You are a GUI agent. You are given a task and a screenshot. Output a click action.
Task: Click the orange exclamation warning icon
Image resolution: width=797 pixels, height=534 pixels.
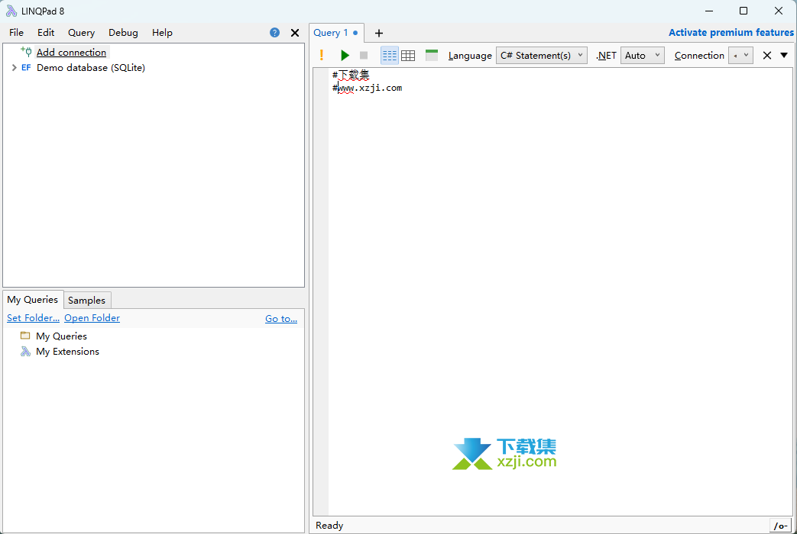pos(321,55)
